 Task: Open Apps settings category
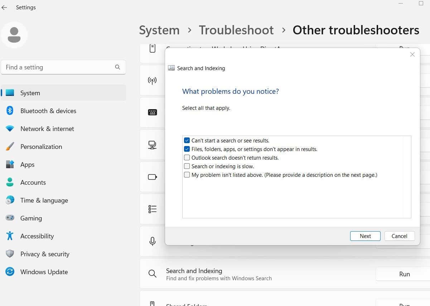pos(64,164)
